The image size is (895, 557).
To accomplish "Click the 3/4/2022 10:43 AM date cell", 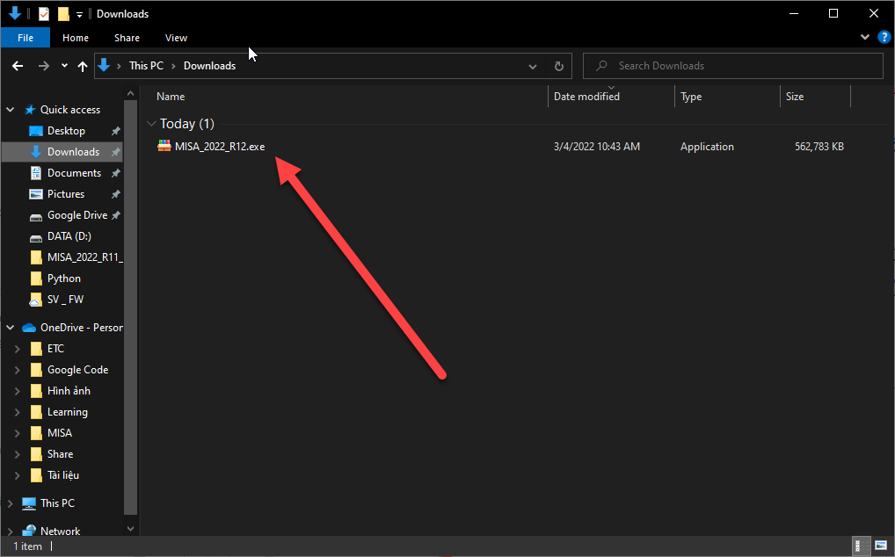I will [596, 147].
